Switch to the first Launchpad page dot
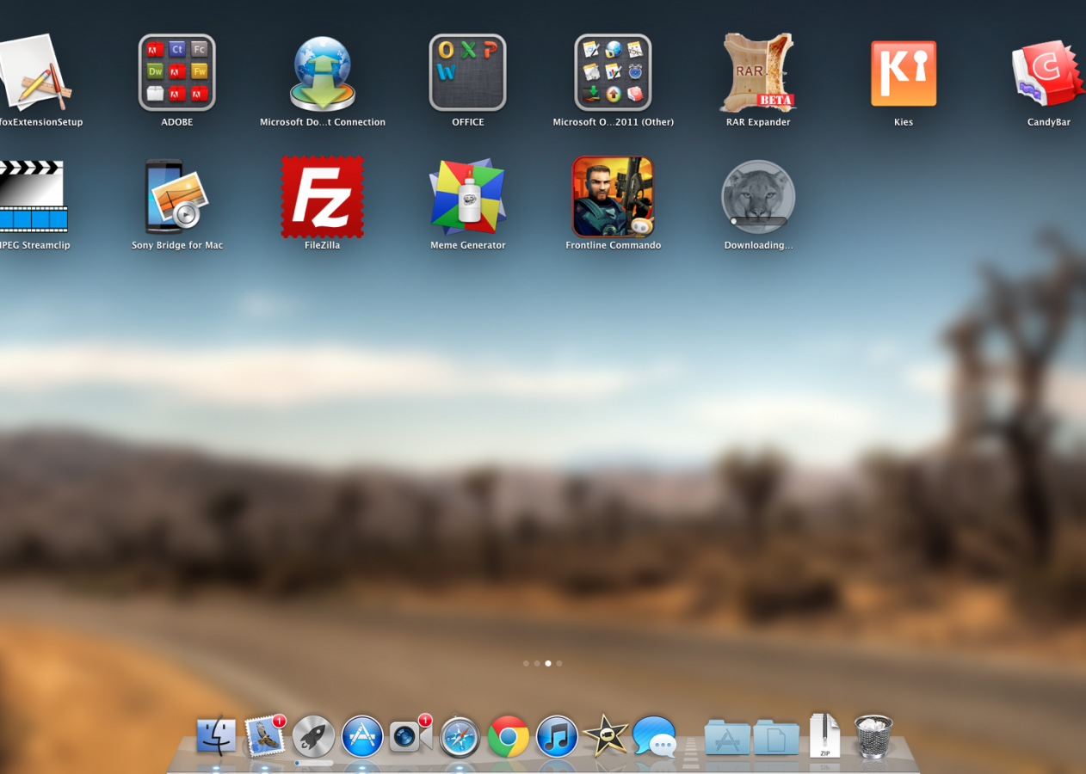This screenshot has height=774, width=1086. 526,664
